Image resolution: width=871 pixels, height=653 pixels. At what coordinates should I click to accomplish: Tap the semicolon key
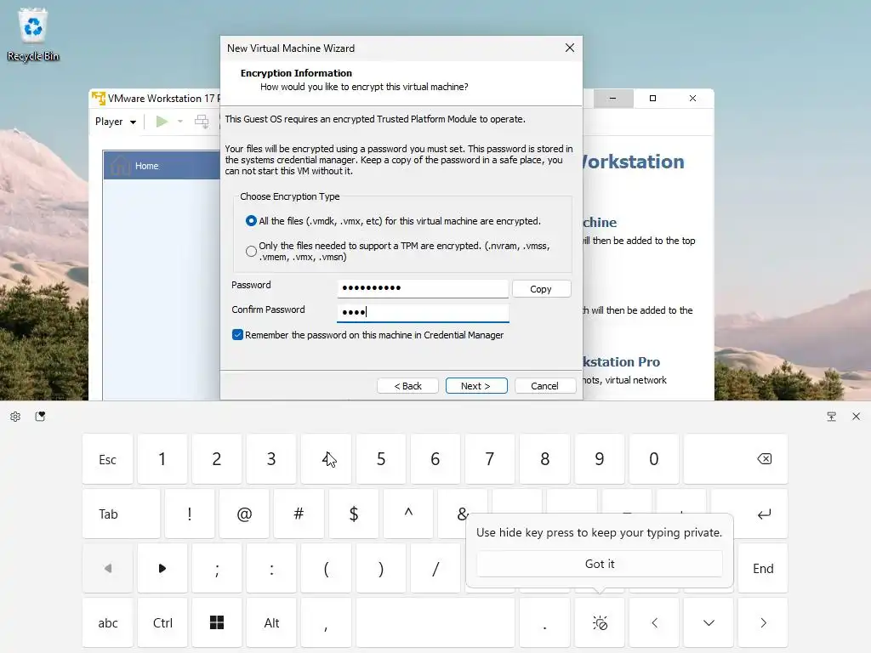tap(217, 568)
